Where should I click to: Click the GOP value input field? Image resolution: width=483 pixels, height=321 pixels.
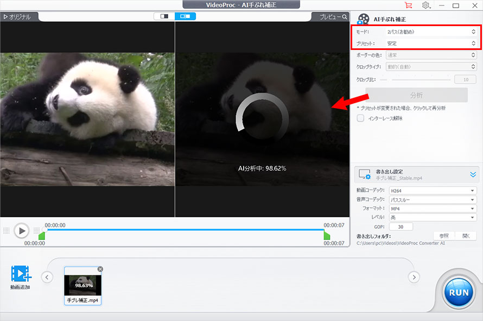pos(401,226)
